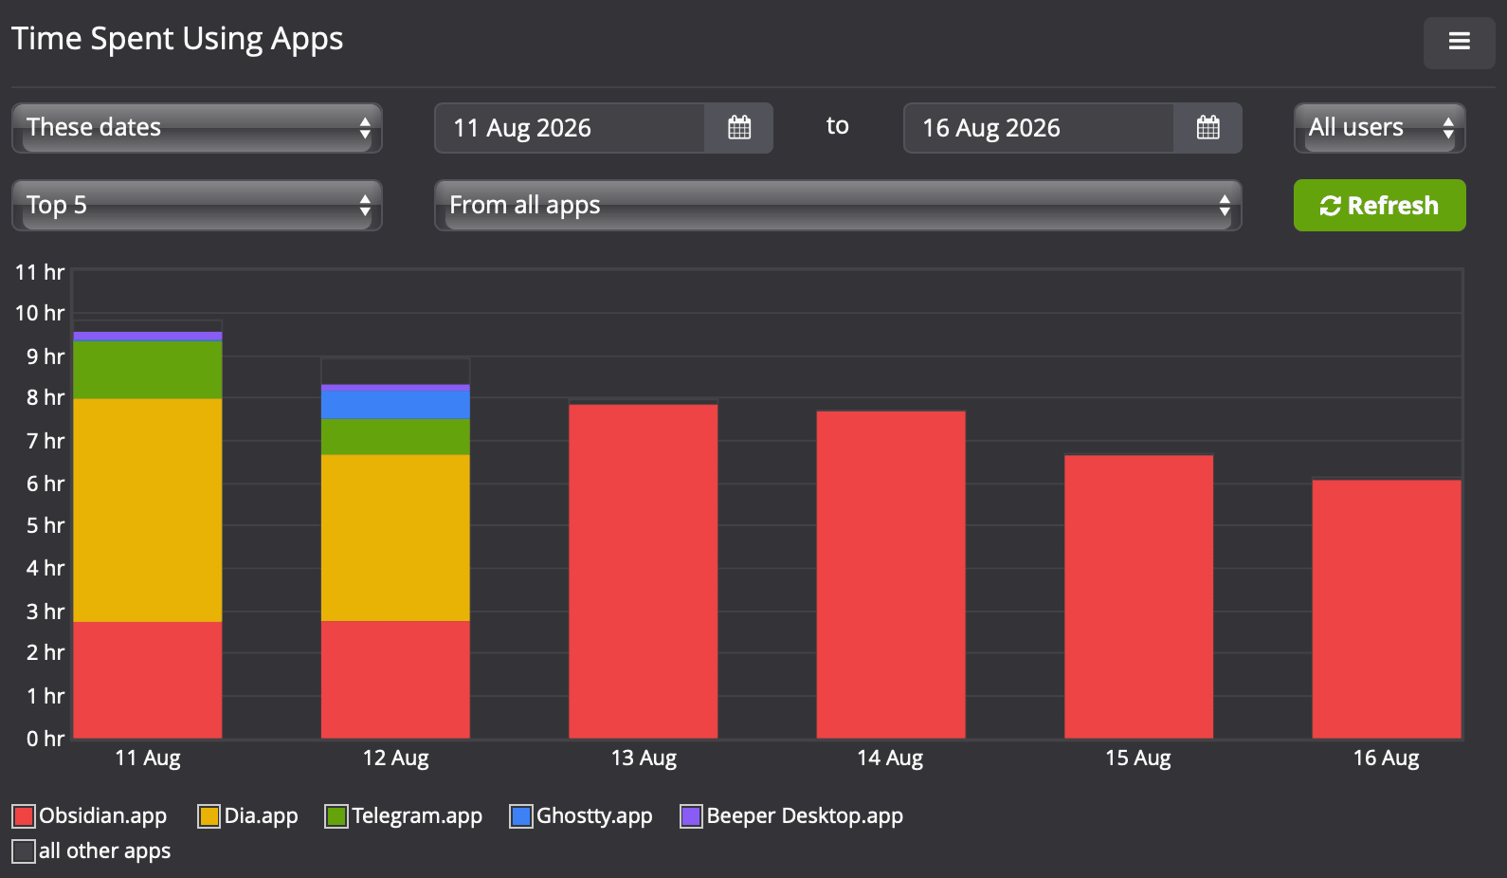Open the Top 5 dropdown
The image size is (1507, 878).
pyautogui.click(x=197, y=205)
